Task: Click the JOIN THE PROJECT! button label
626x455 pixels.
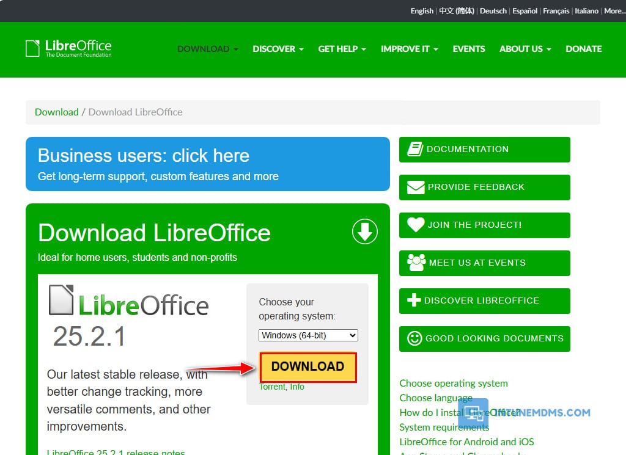Action: 474,225
